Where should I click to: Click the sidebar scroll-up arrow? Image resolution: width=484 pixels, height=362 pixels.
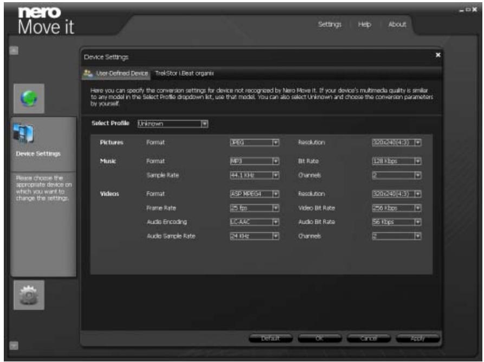14,50
